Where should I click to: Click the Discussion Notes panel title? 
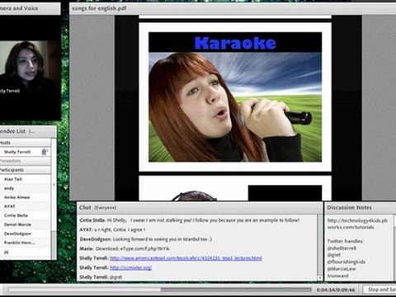(349, 208)
